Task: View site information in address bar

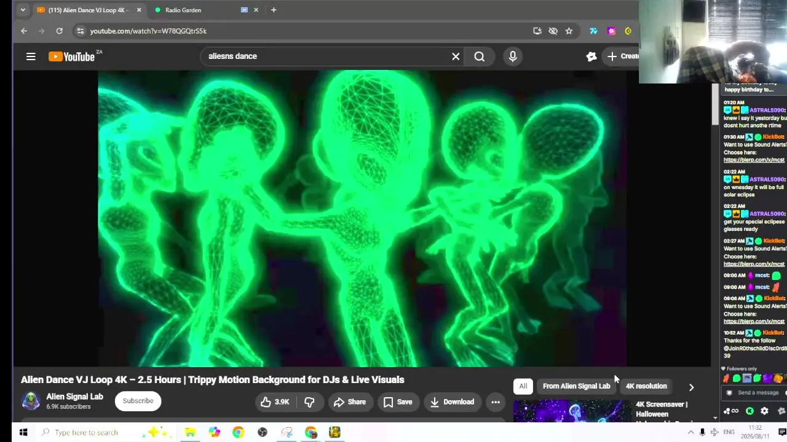Action: coord(80,31)
